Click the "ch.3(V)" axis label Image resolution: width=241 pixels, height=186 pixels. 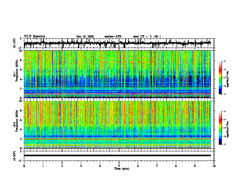tap(15, 156)
